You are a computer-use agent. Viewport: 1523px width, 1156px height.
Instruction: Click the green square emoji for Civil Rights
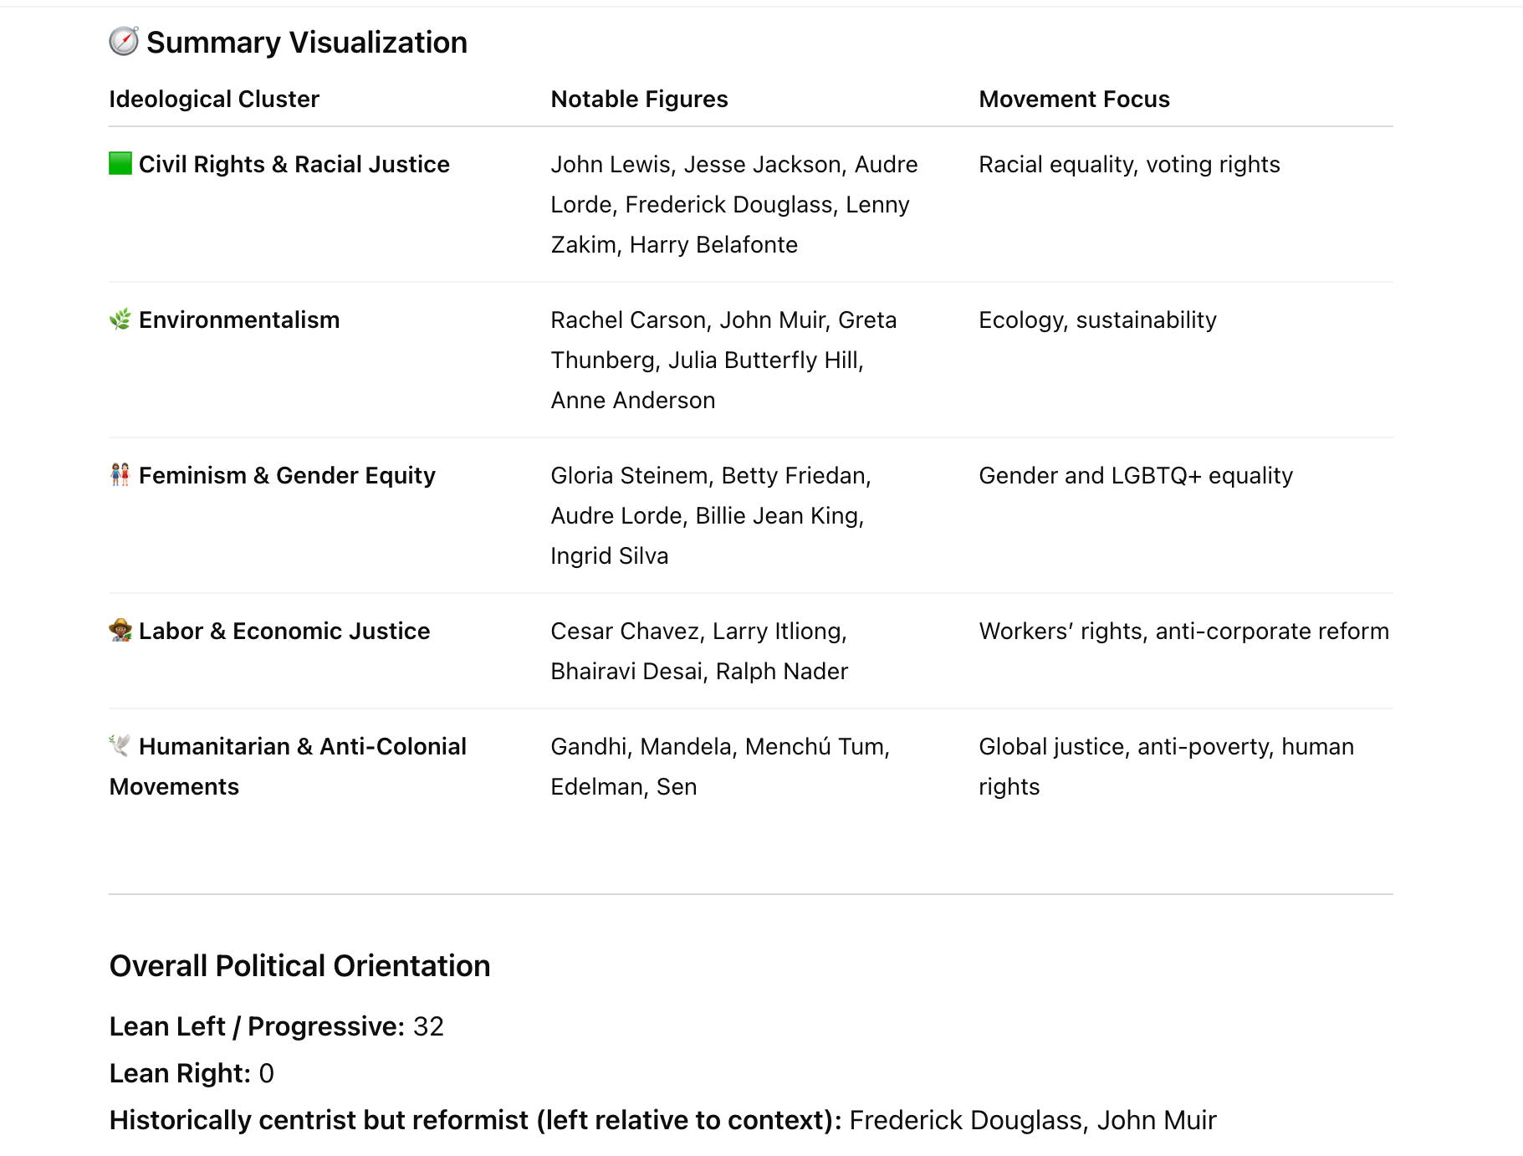point(120,163)
